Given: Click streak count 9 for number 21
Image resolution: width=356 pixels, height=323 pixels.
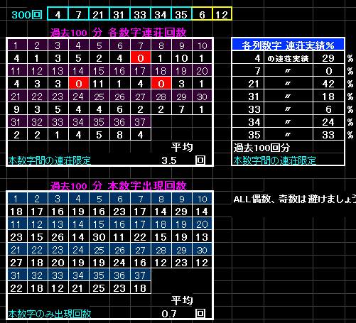Looking at the screenshot, I should click(17, 109).
